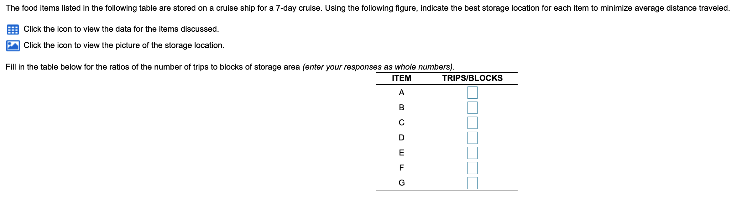This screenshot has height=210, width=747.
Task: Click the ITEM column header
Action: pos(401,77)
